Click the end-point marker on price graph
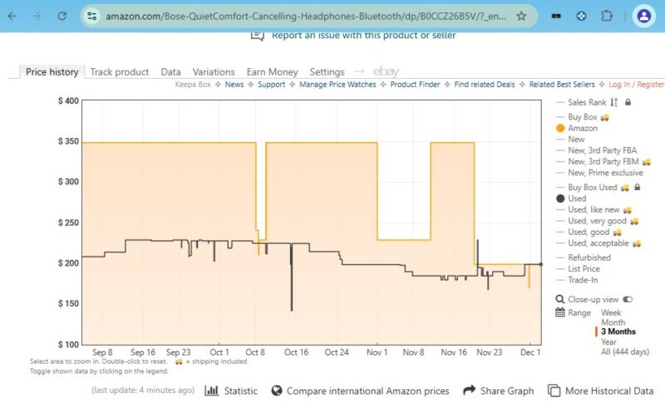 coord(541,264)
